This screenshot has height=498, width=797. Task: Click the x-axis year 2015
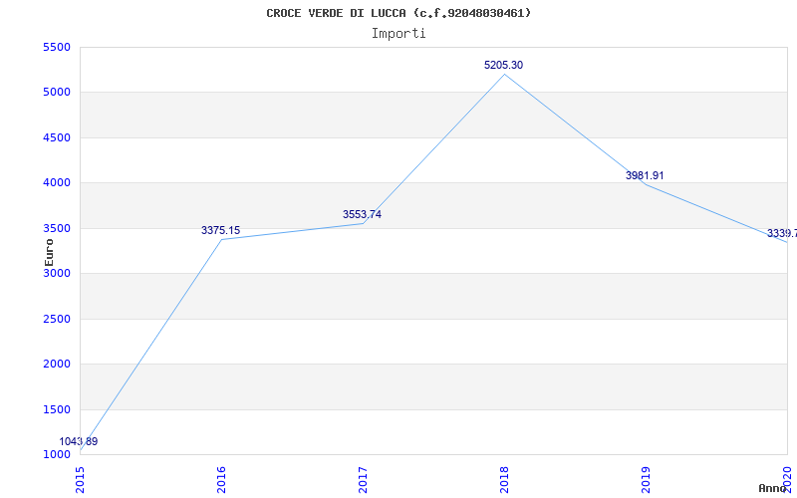pos(80,480)
